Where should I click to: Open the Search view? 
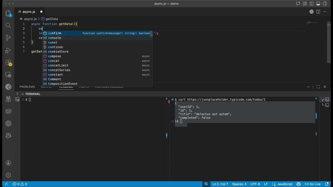click(x=8, y=25)
